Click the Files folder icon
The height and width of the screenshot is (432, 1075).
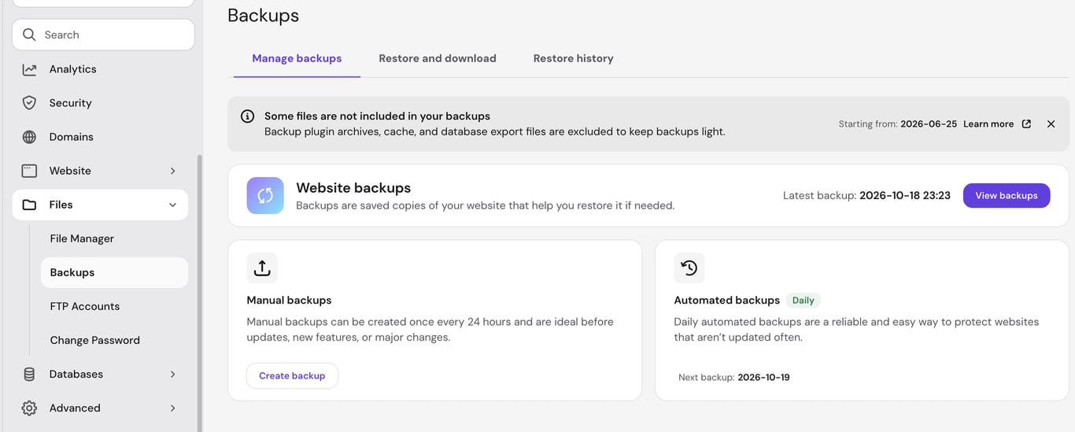29,205
